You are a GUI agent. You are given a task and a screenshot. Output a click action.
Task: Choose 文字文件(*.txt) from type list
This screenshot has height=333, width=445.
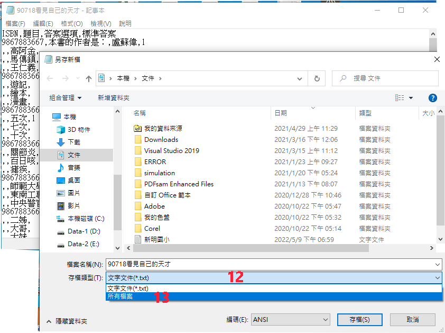pos(274,289)
